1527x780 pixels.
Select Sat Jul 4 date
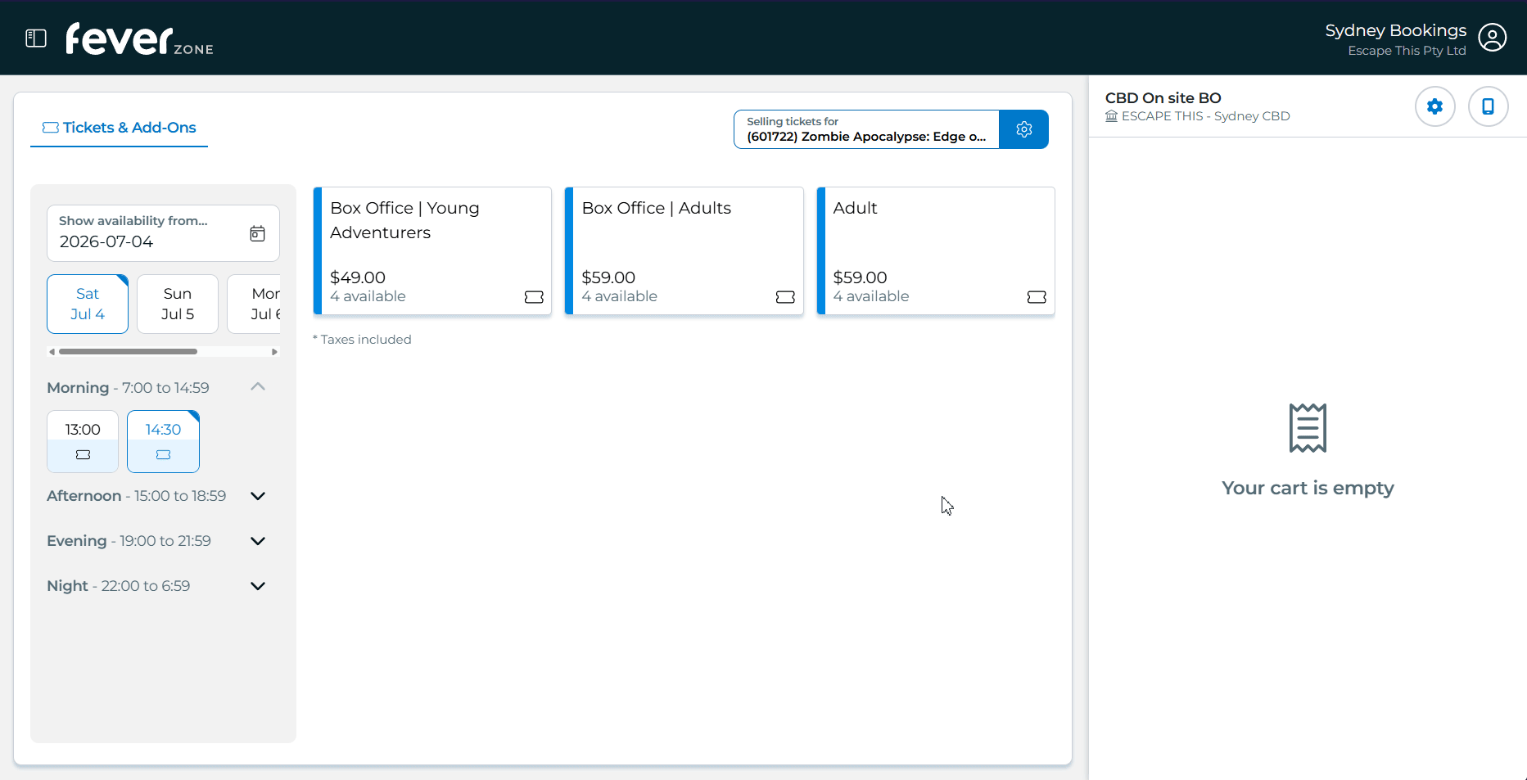(x=88, y=304)
